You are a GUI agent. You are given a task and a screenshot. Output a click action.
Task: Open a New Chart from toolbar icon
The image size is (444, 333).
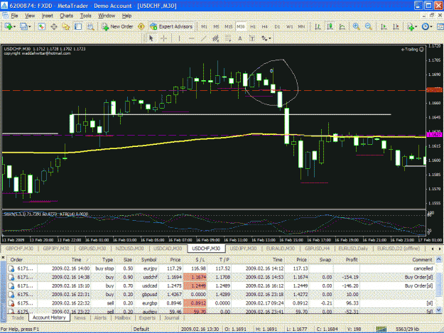8,26
